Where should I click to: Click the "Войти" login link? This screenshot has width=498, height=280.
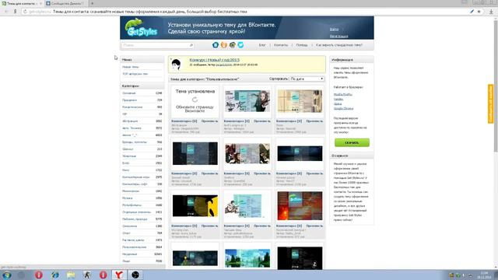click(334, 30)
